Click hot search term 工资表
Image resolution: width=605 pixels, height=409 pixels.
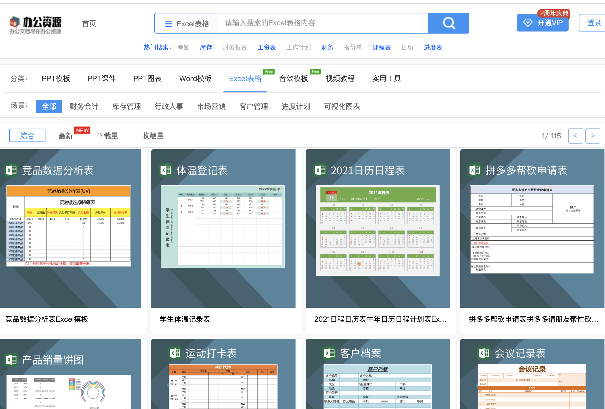(267, 47)
